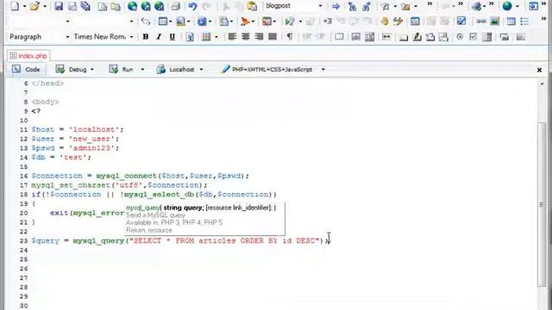Click the Localhost button
The height and width of the screenshot is (310, 552).
(x=175, y=70)
